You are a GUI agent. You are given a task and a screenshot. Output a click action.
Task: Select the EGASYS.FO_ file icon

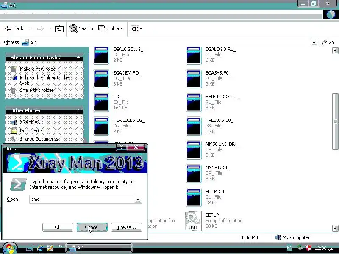[194, 78]
